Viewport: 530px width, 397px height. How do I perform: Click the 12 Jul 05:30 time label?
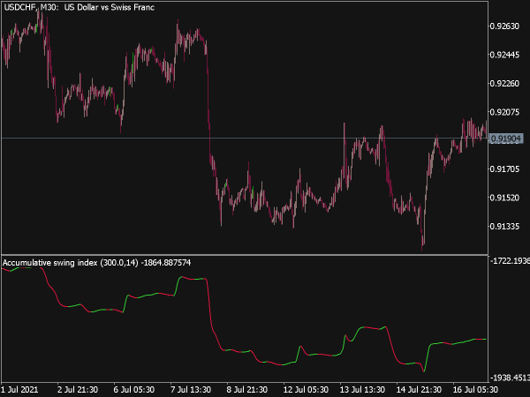pyautogui.click(x=306, y=390)
